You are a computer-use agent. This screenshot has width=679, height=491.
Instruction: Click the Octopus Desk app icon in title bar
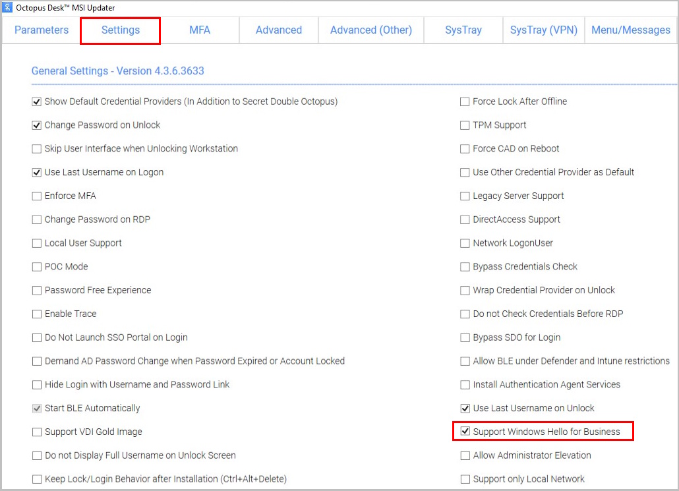coord(7,7)
